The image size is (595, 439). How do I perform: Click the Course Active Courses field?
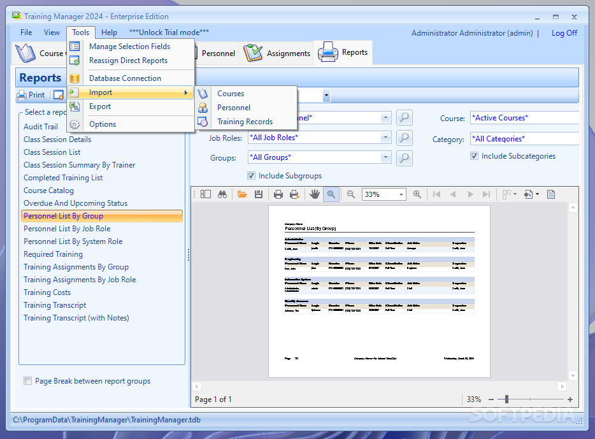pos(524,118)
